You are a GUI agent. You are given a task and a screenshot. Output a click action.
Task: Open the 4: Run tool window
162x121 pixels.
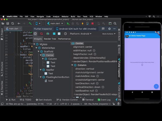click(x=11, y=100)
